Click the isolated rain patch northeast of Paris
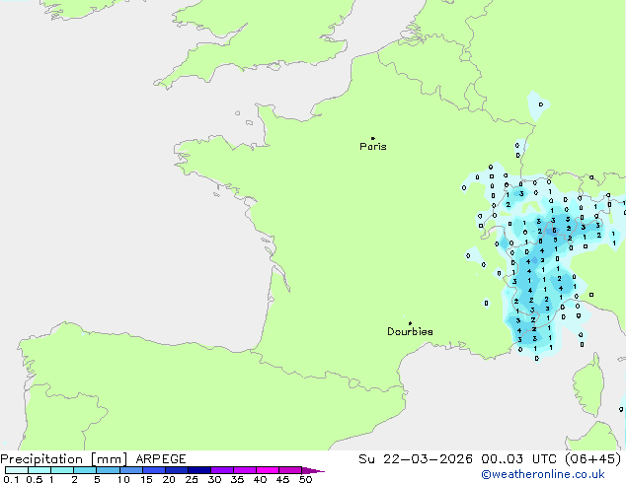This screenshot has width=626, height=483. coord(536,103)
